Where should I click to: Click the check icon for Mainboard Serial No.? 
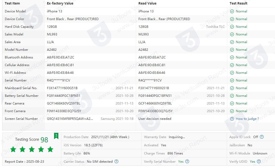click(x=232, y=88)
